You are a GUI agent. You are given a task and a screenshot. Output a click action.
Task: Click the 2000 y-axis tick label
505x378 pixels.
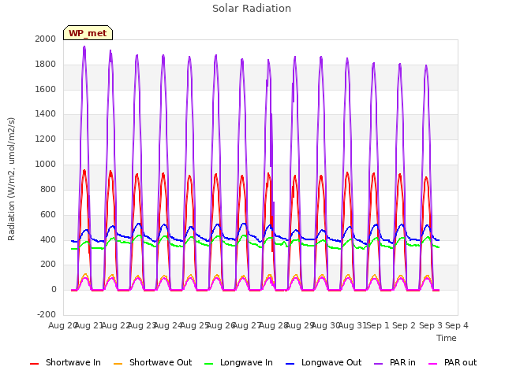coord(46,39)
